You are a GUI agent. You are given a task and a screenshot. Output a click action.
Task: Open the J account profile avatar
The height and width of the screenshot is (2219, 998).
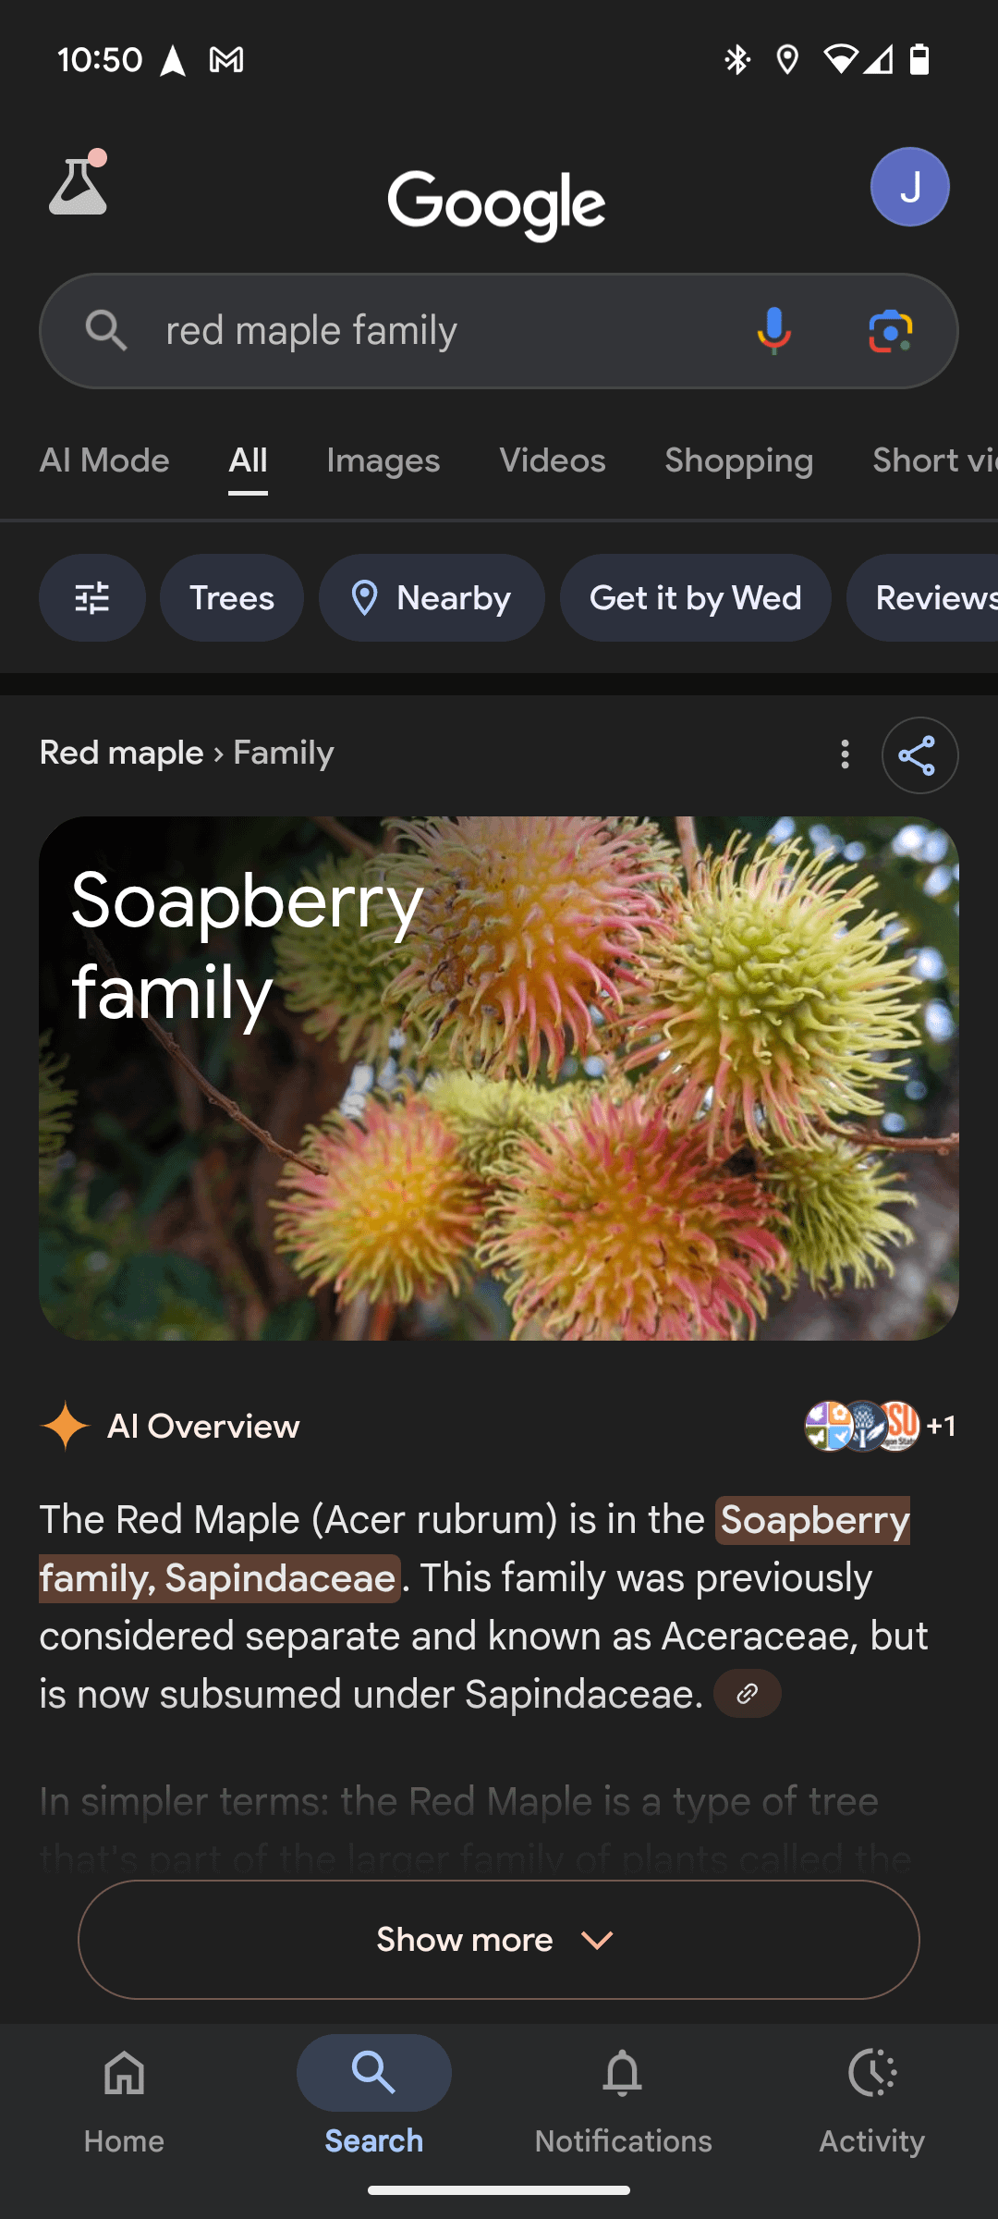point(910,187)
